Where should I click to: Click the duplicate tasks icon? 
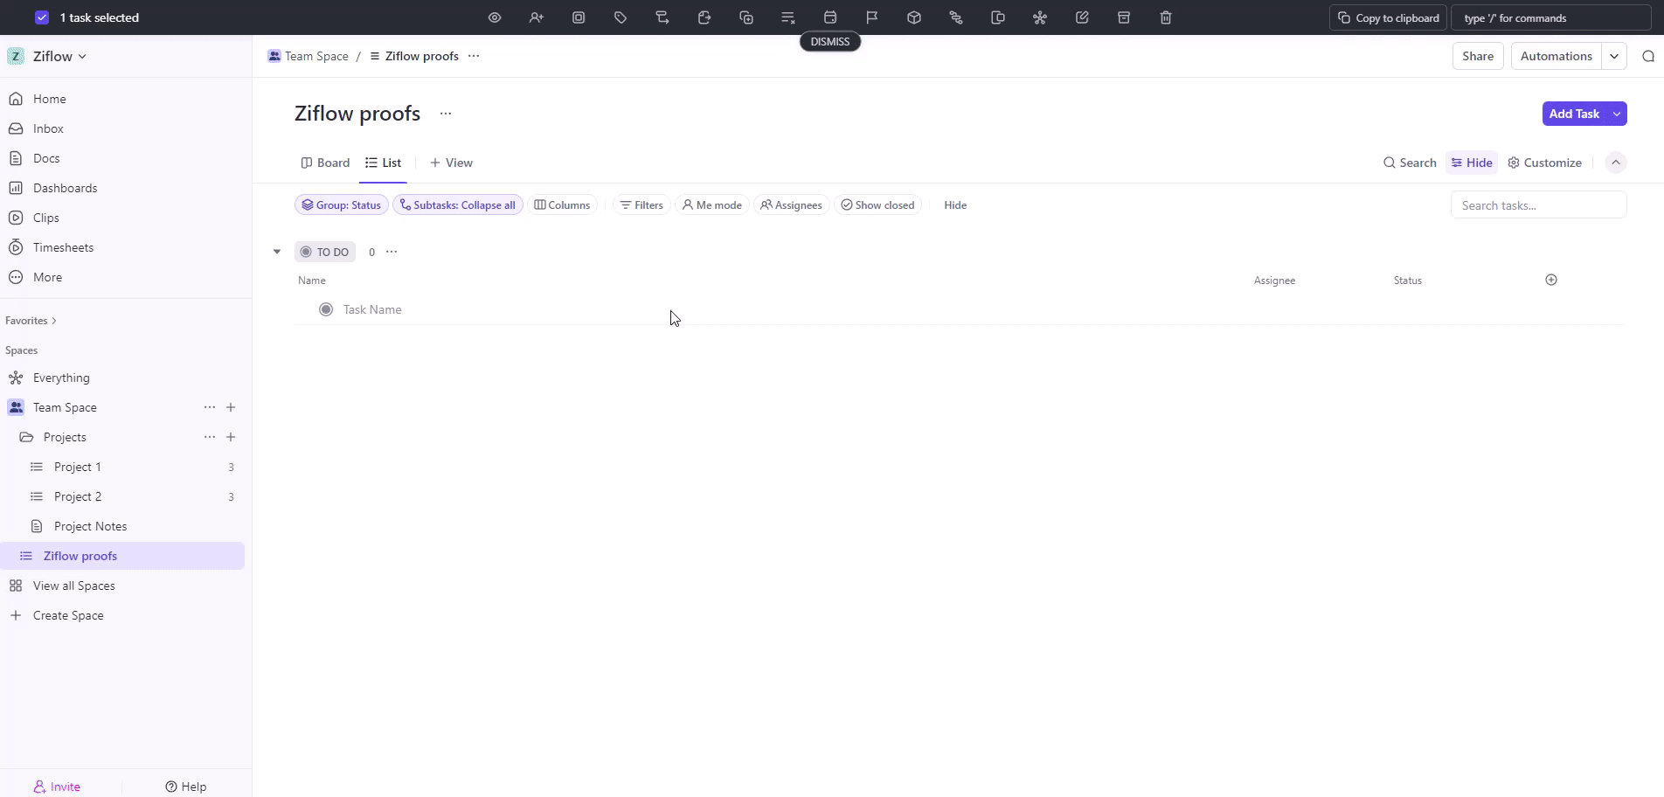tap(746, 17)
